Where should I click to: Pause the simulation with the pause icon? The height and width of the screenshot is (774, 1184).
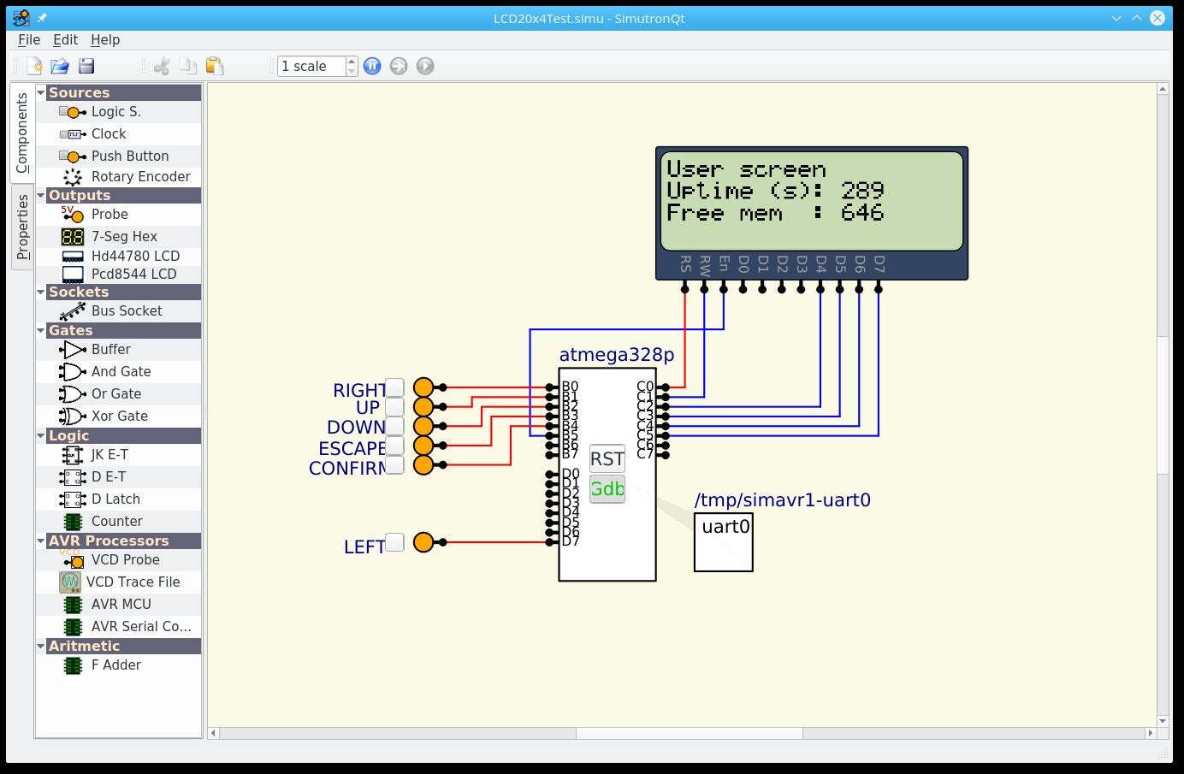pos(371,66)
